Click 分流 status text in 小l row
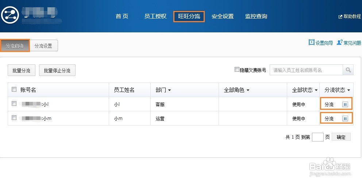 [x=329, y=104]
